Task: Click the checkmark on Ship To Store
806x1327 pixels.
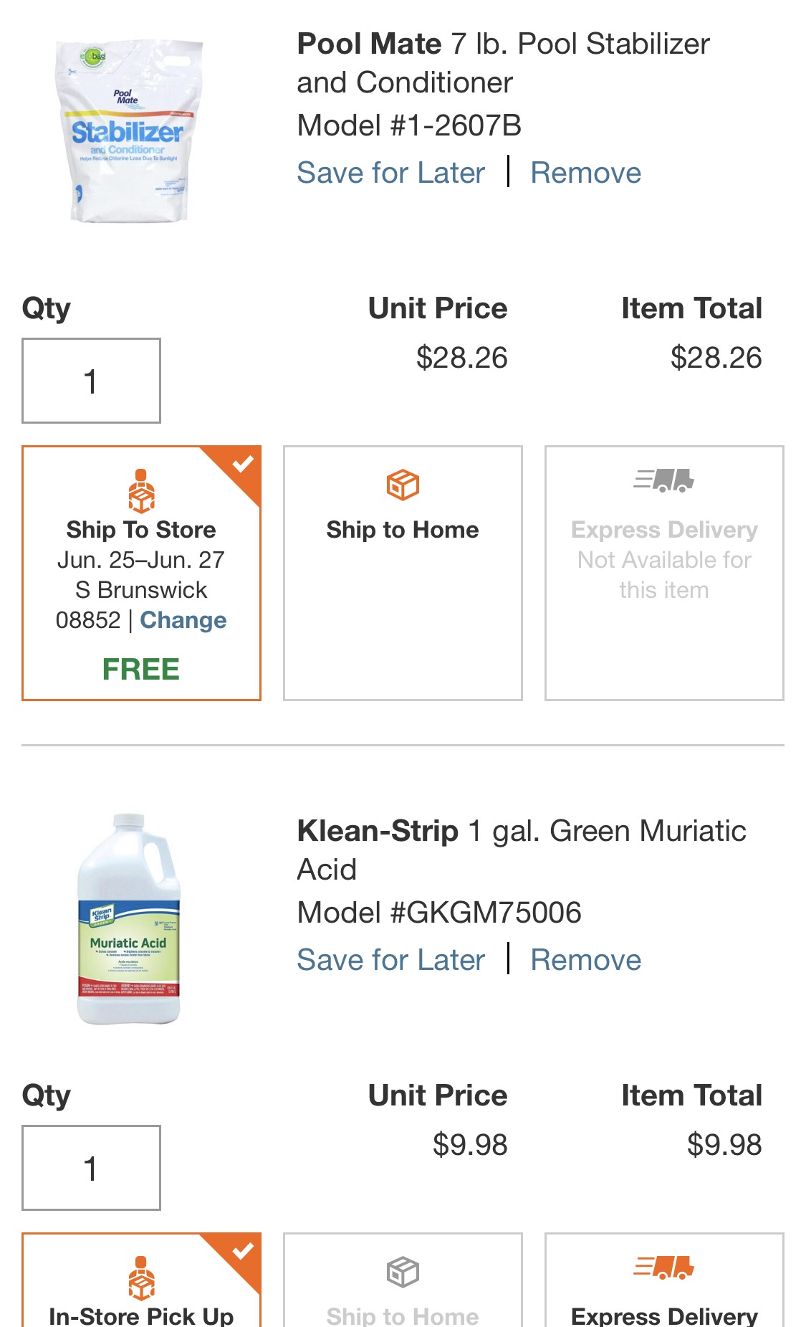Action: [243, 464]
